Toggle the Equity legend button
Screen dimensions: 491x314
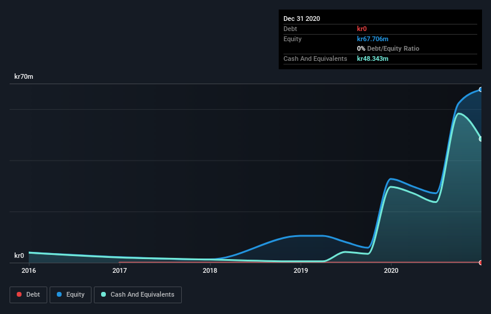(71, 295)
